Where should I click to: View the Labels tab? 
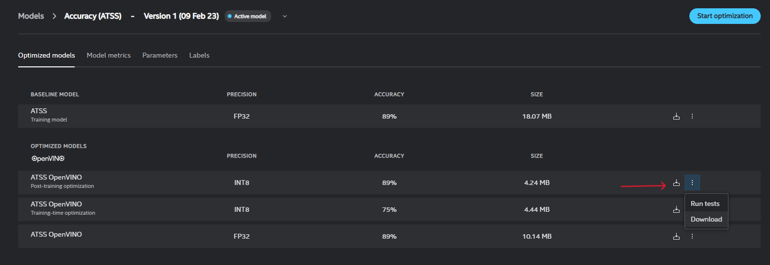[199, 55]
